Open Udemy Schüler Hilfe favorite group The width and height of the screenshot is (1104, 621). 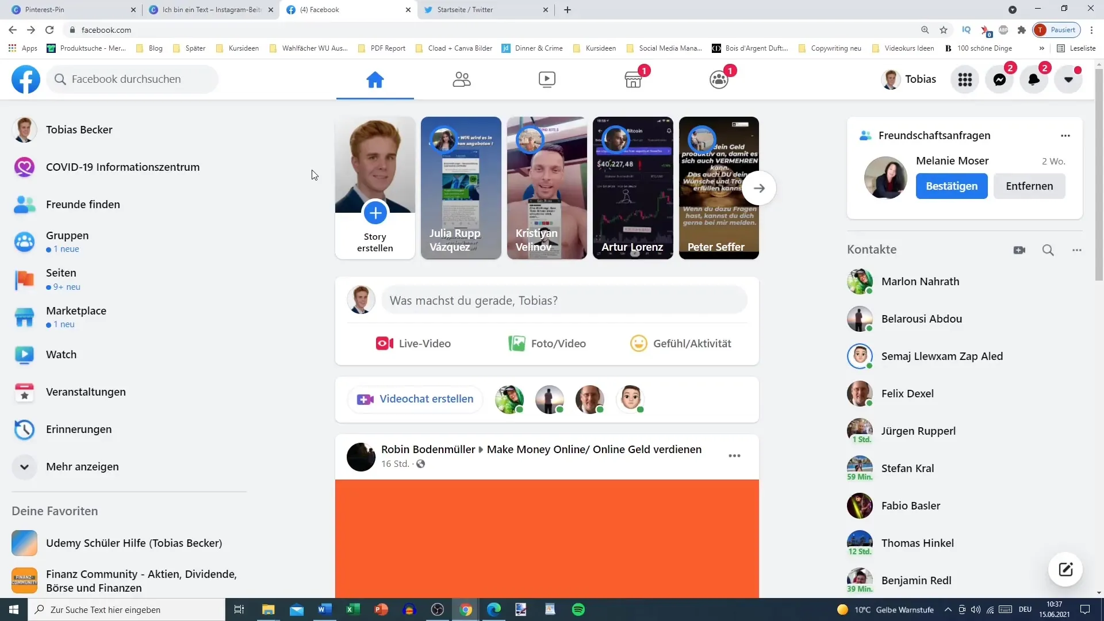tap(129, 543)
